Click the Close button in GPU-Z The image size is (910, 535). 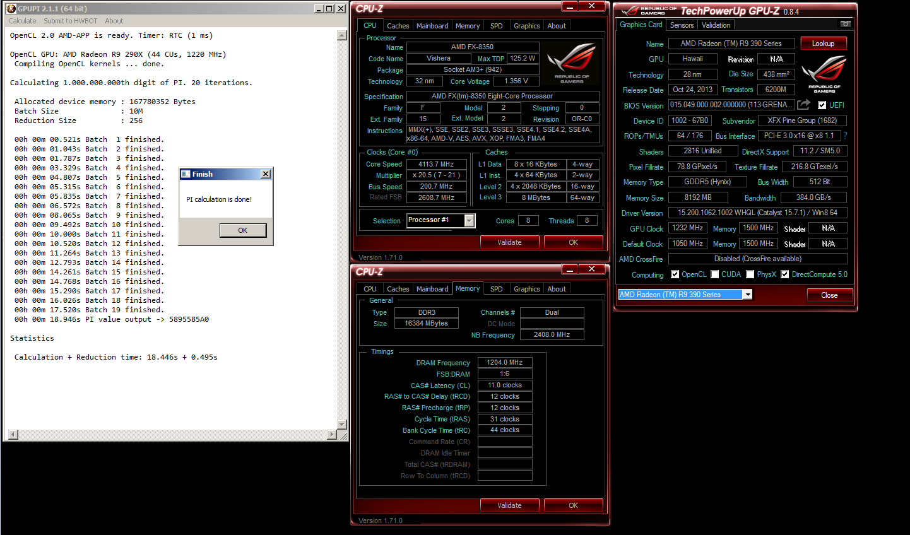tap(829, 295)
